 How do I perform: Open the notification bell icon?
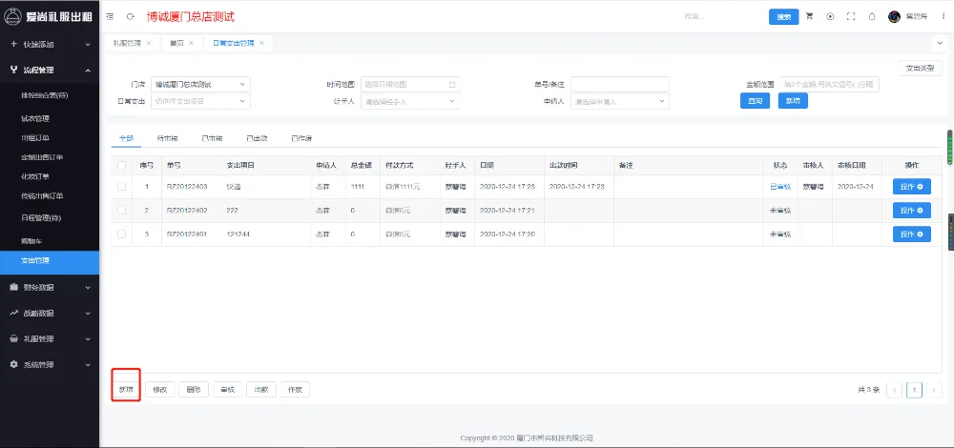pos(870,17)
